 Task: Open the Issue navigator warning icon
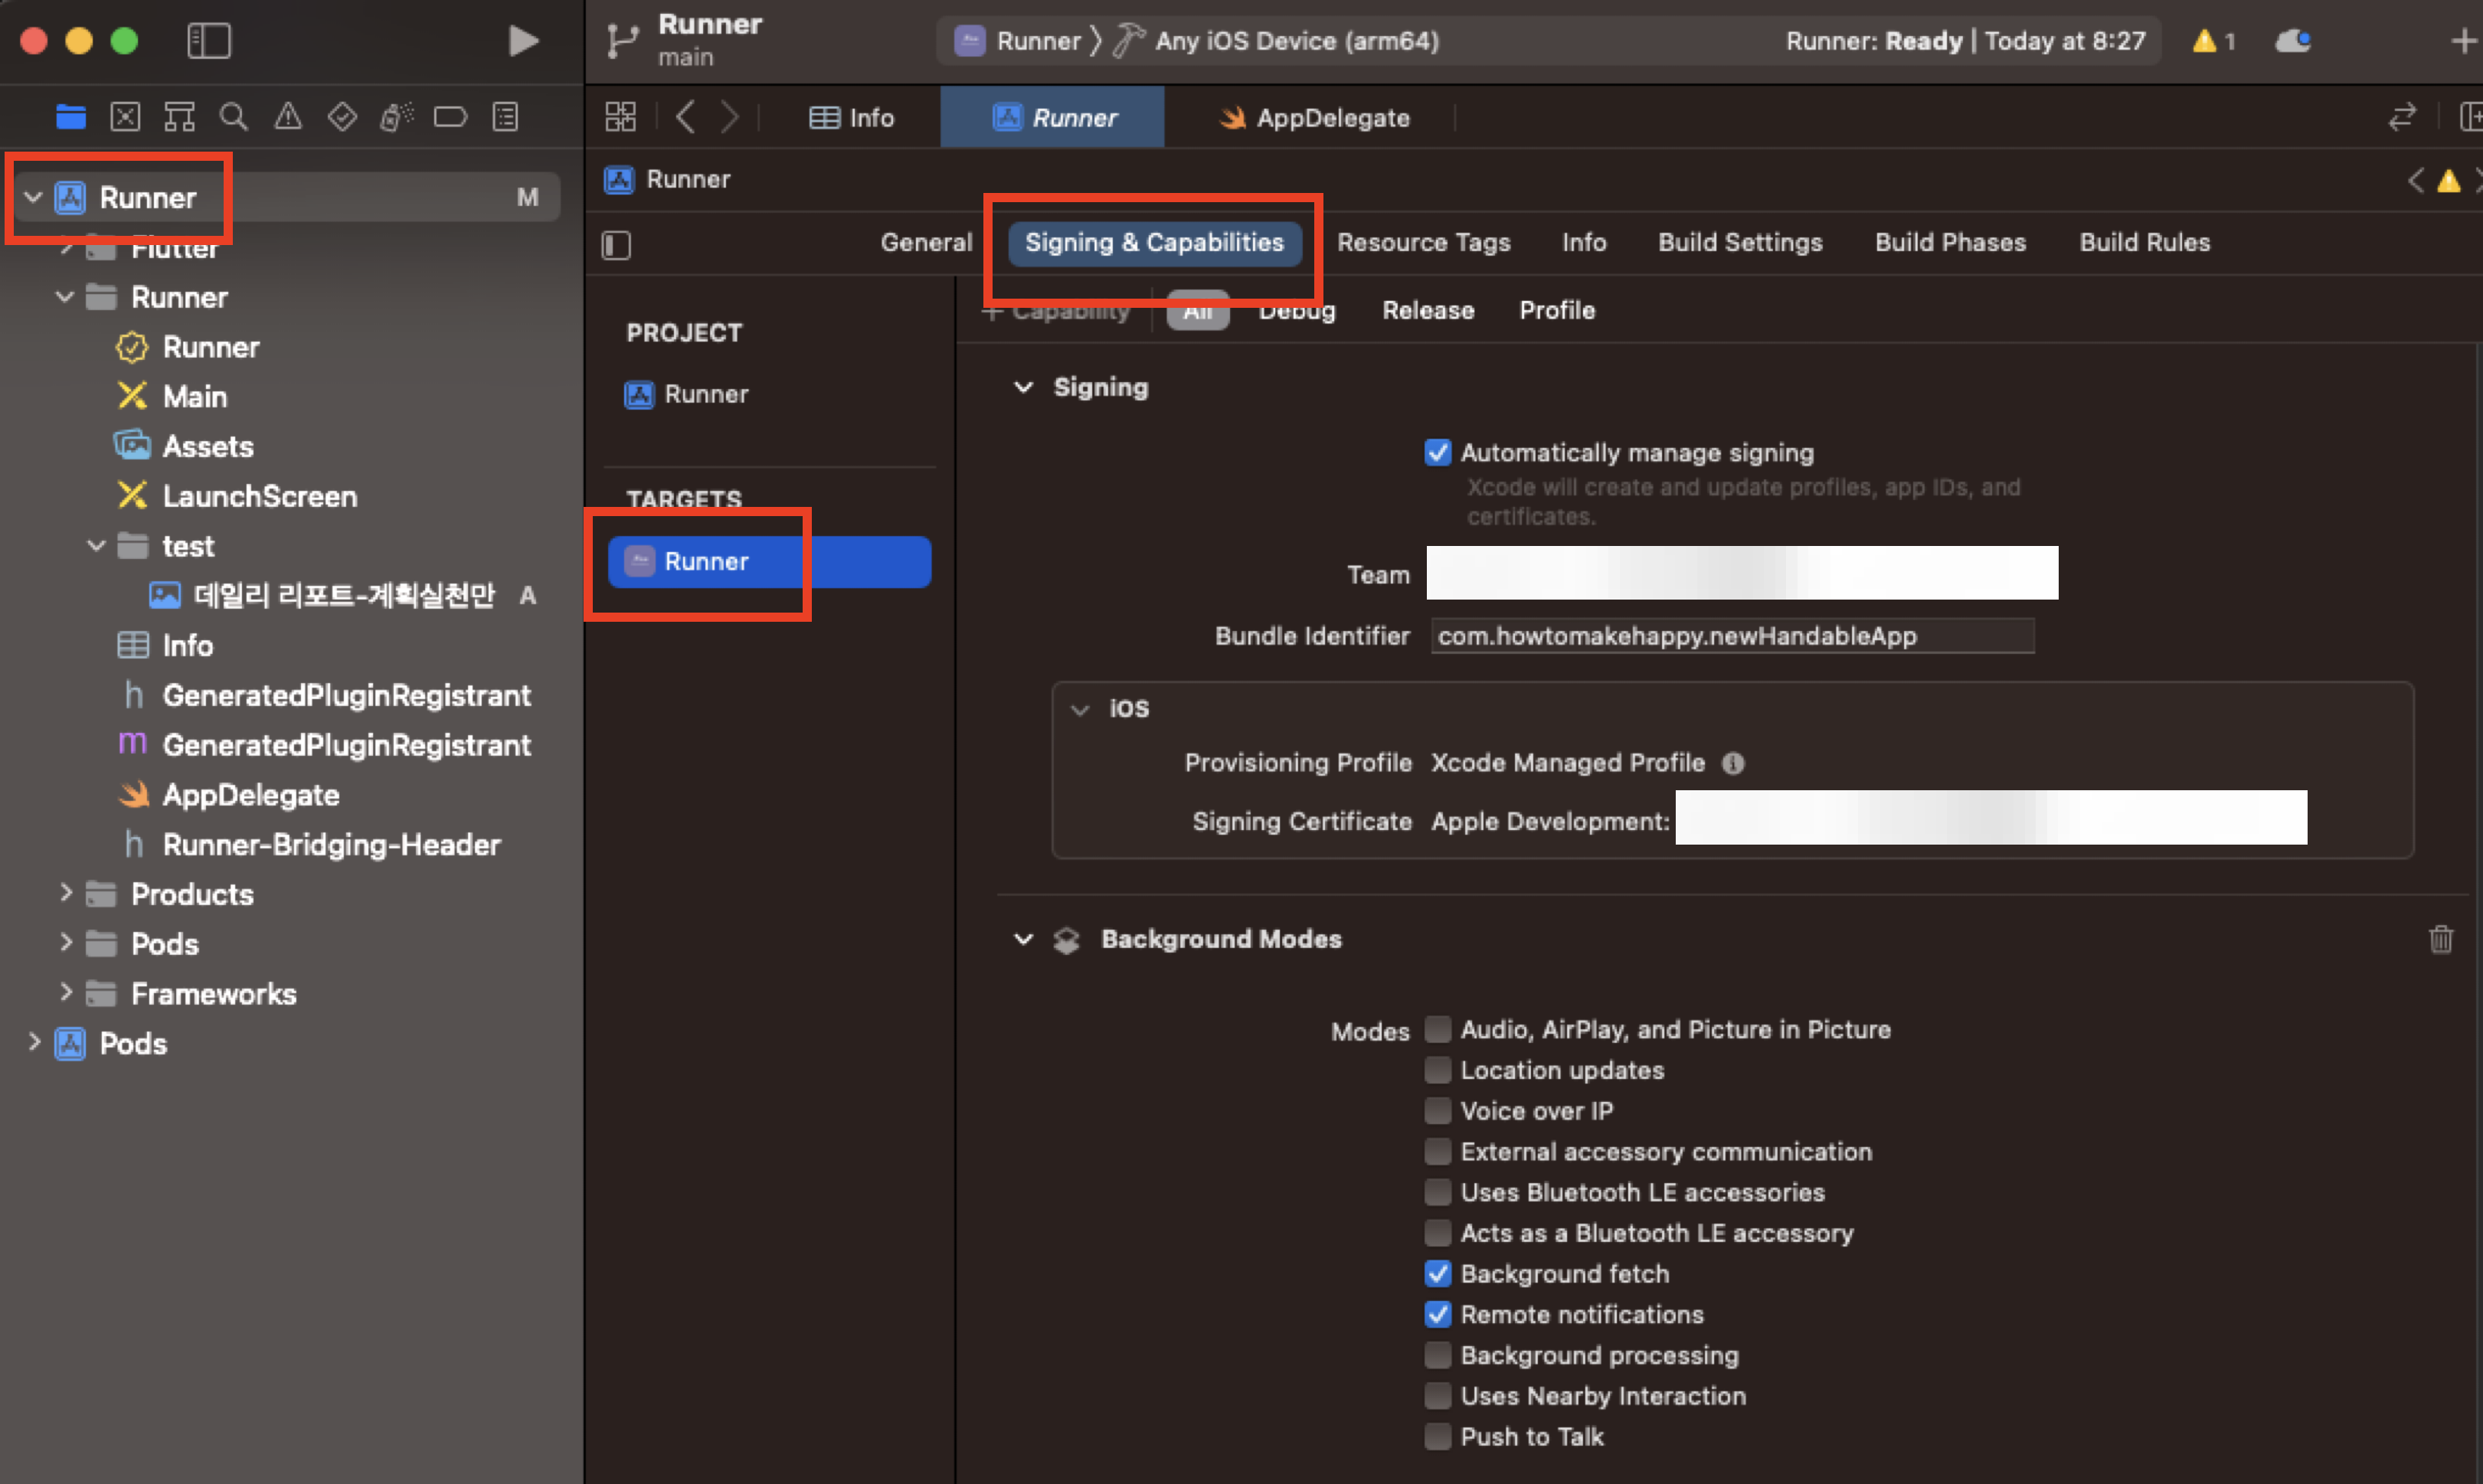[x=288, y=117]
